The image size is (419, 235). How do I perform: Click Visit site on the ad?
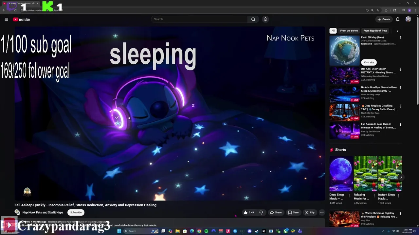point(369,62)
